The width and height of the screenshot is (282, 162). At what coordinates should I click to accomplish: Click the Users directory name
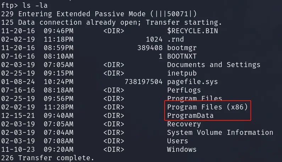177,141
